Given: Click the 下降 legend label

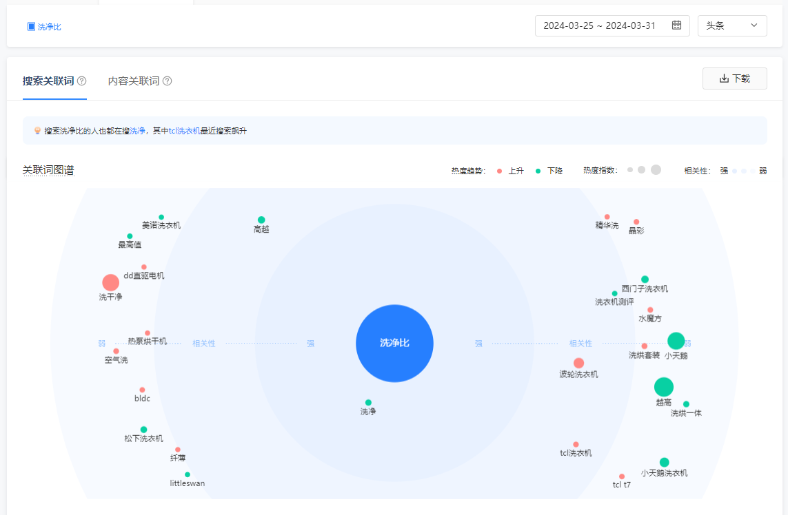Looking at the screenshot, I should pyautogui.click(x=555, y=171).
